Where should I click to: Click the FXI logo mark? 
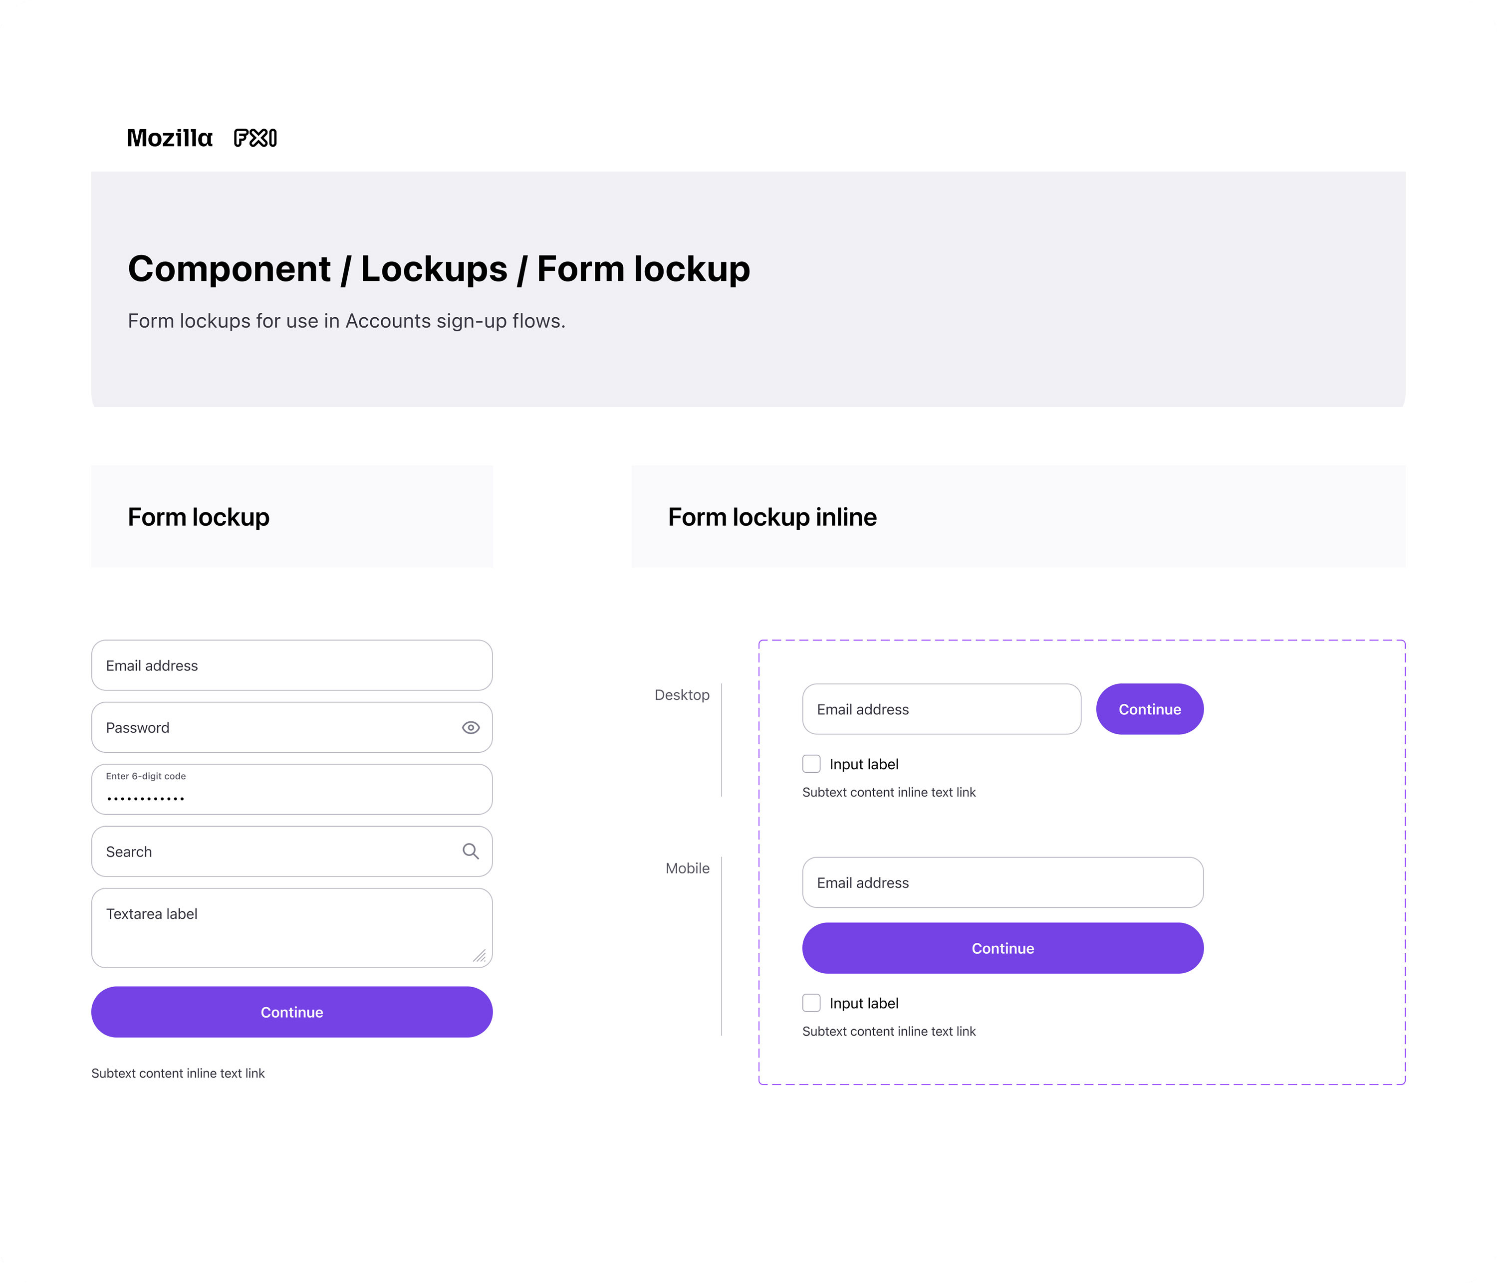coord(255,138)
